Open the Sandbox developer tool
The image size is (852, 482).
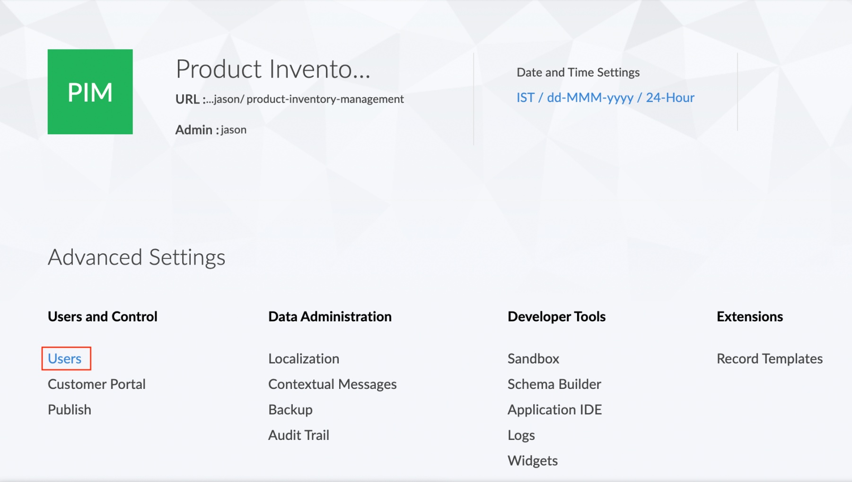coord(533,359)
